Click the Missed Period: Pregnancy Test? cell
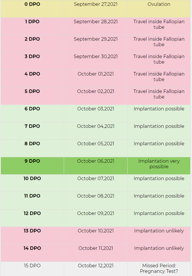Viewport: 192px width, 276px height. point(159,268)
